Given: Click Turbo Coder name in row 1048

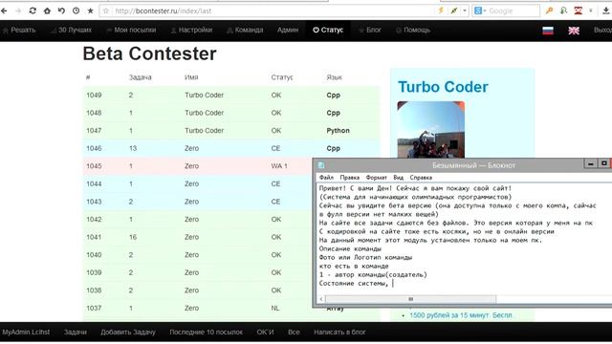Looking at the screenshot, I should [204, 113].
